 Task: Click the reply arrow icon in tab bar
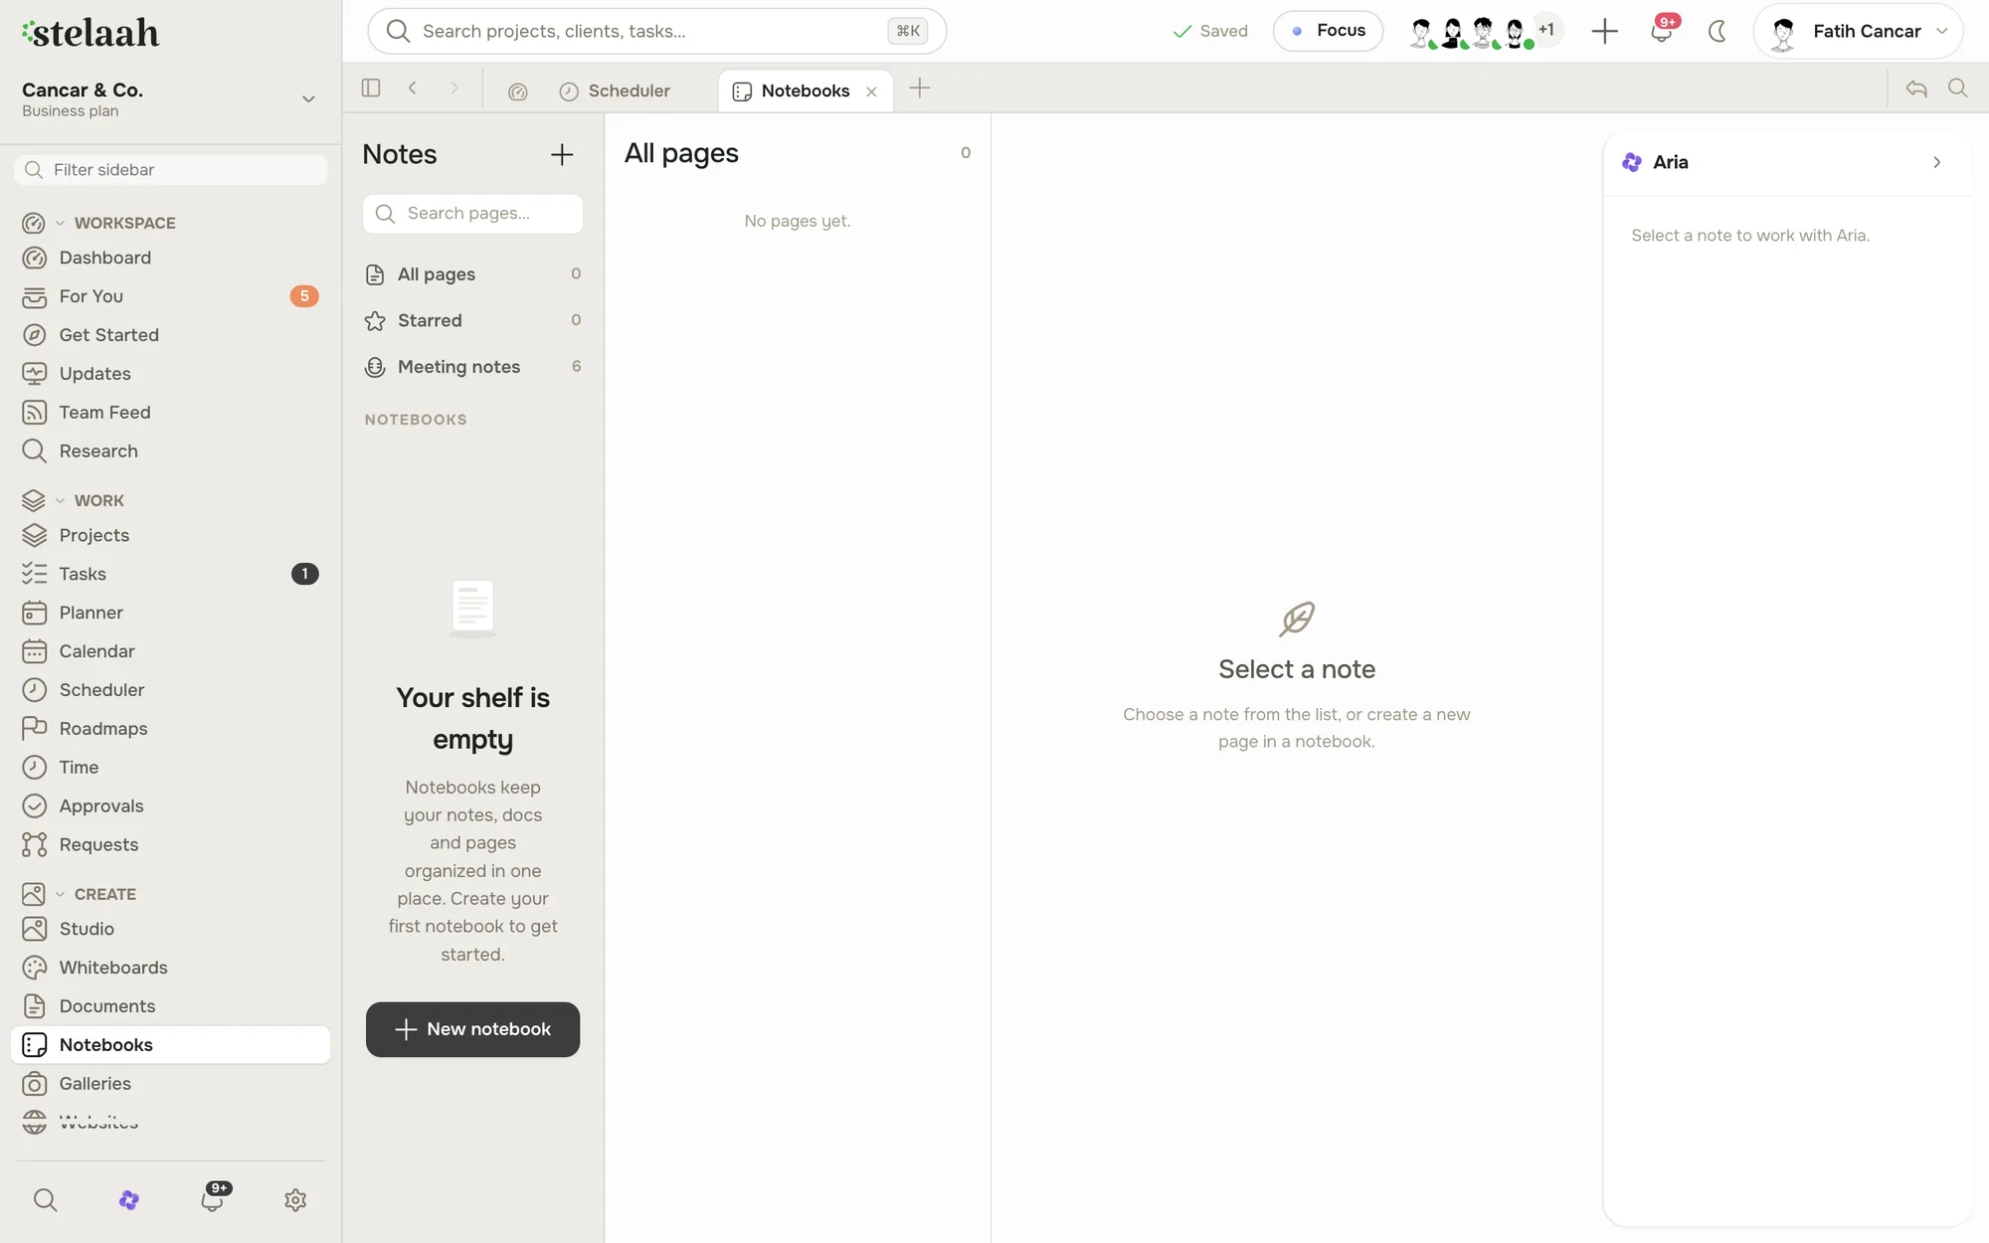point(1916,89)
